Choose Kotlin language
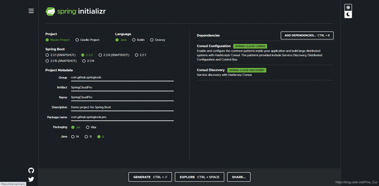Screen dimensions: 379x186 [x=138, y=40]
